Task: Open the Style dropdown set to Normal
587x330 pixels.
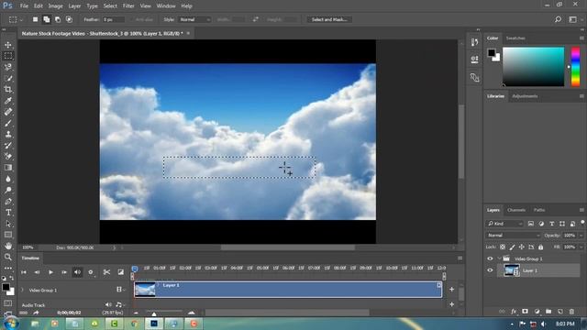Action: pyautogui.click(x=194, y=19)
